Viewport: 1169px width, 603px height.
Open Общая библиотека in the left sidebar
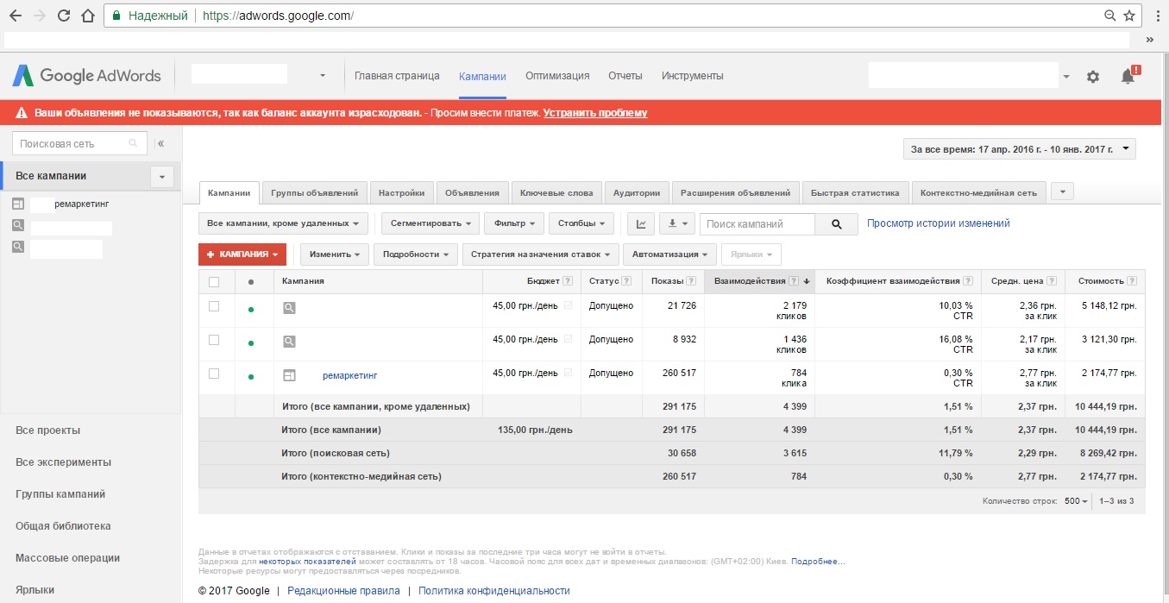coord(63,526)
